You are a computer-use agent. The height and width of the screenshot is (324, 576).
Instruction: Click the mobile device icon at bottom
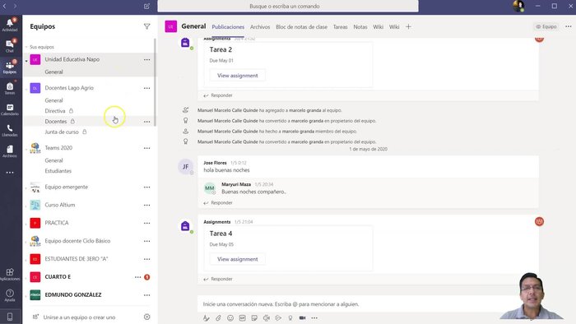10,317
